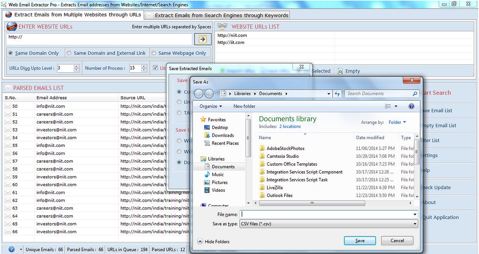Image resolution: width=479 pixels, height=254 pixels.
Task: Click the blue help icon in status bar
Action: [11, 249]
